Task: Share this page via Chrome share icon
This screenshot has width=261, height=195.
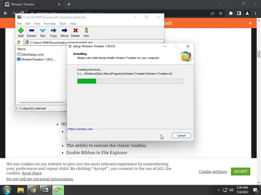Action: tap(213, 13)
